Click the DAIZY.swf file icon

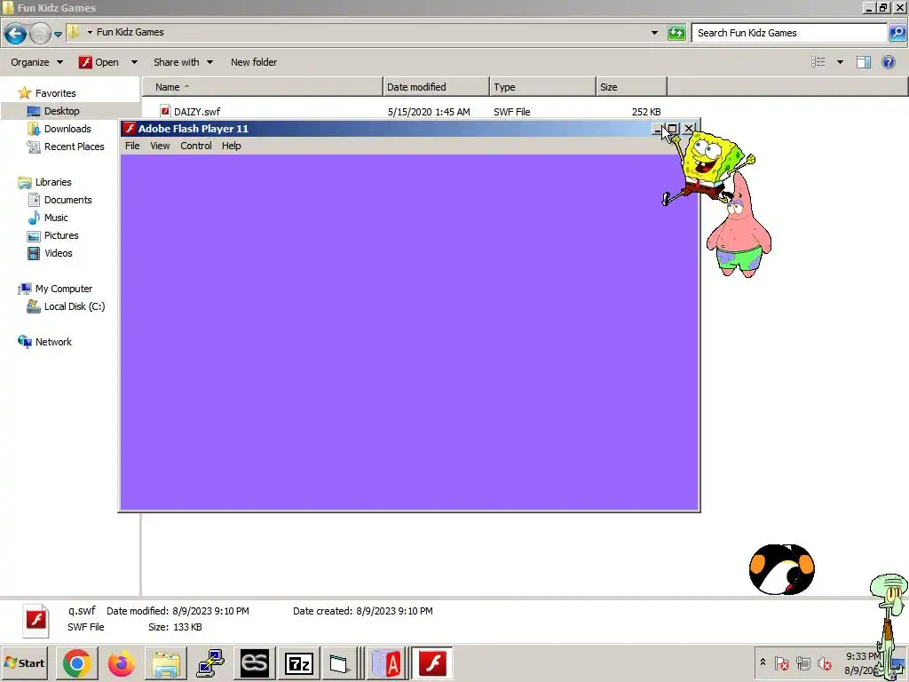click(x=165, y=111)
